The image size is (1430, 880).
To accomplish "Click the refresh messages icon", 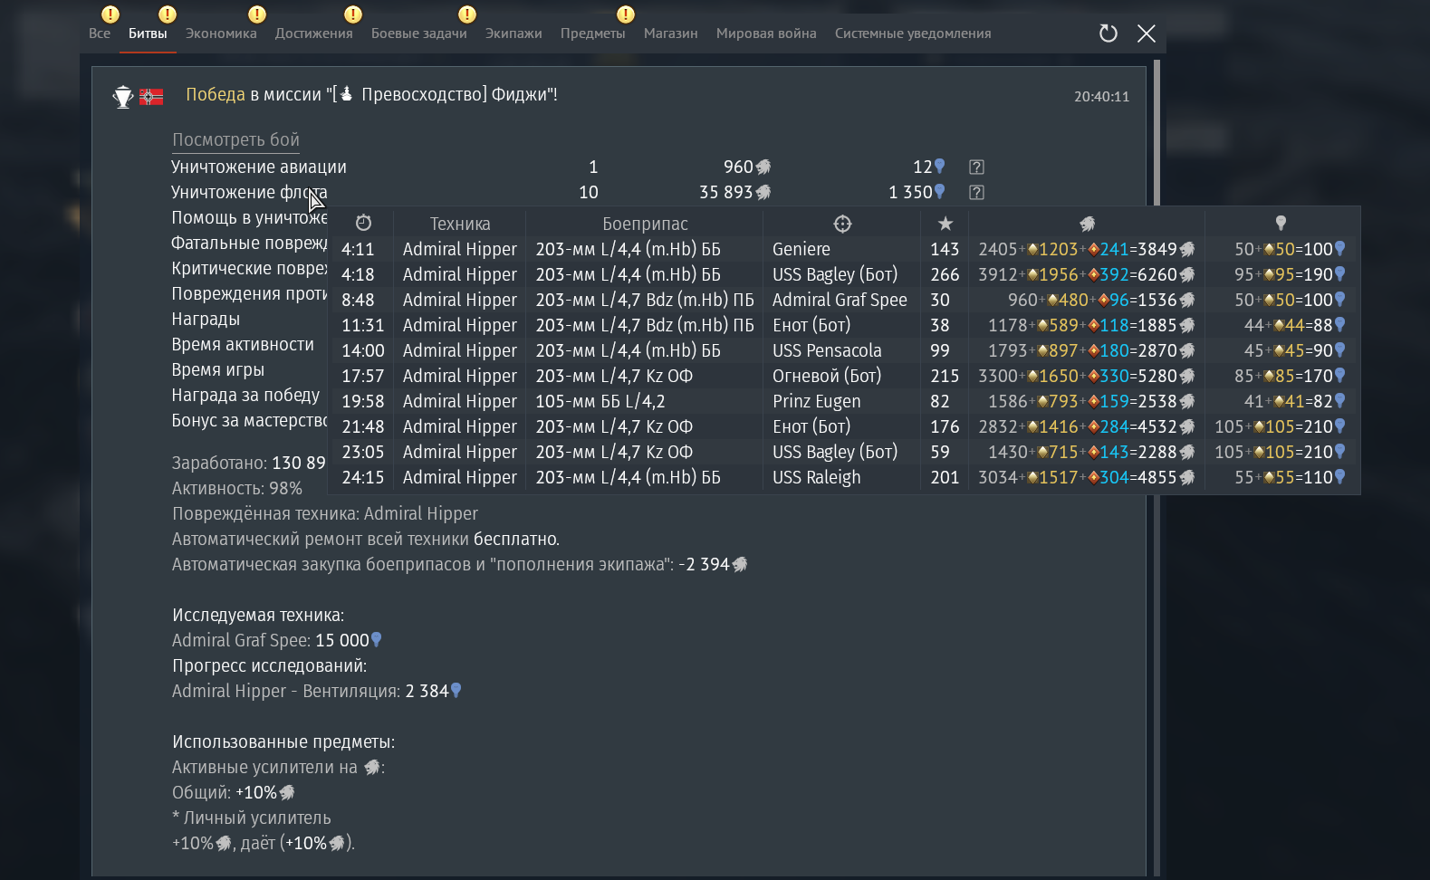I will coord(1108,33).
